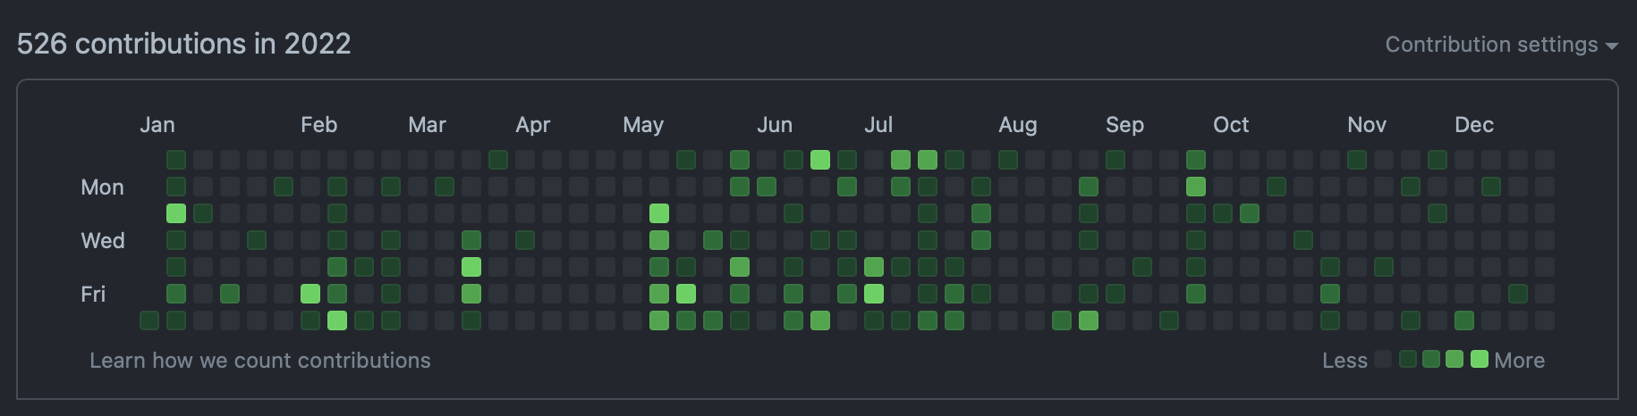Image resolution: width=1637 pixels, height=416 pixels.
Task: Click the '526 contributions in 2022' heading
Action: coord(183,44)
